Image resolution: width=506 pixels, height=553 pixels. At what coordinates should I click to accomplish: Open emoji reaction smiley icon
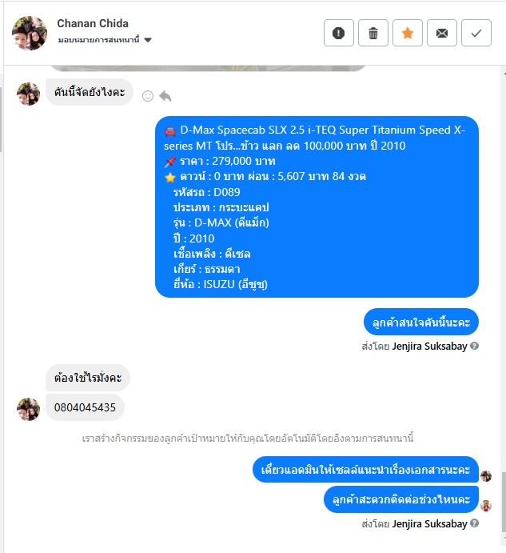pyautogui.click(x=148, y=96)
